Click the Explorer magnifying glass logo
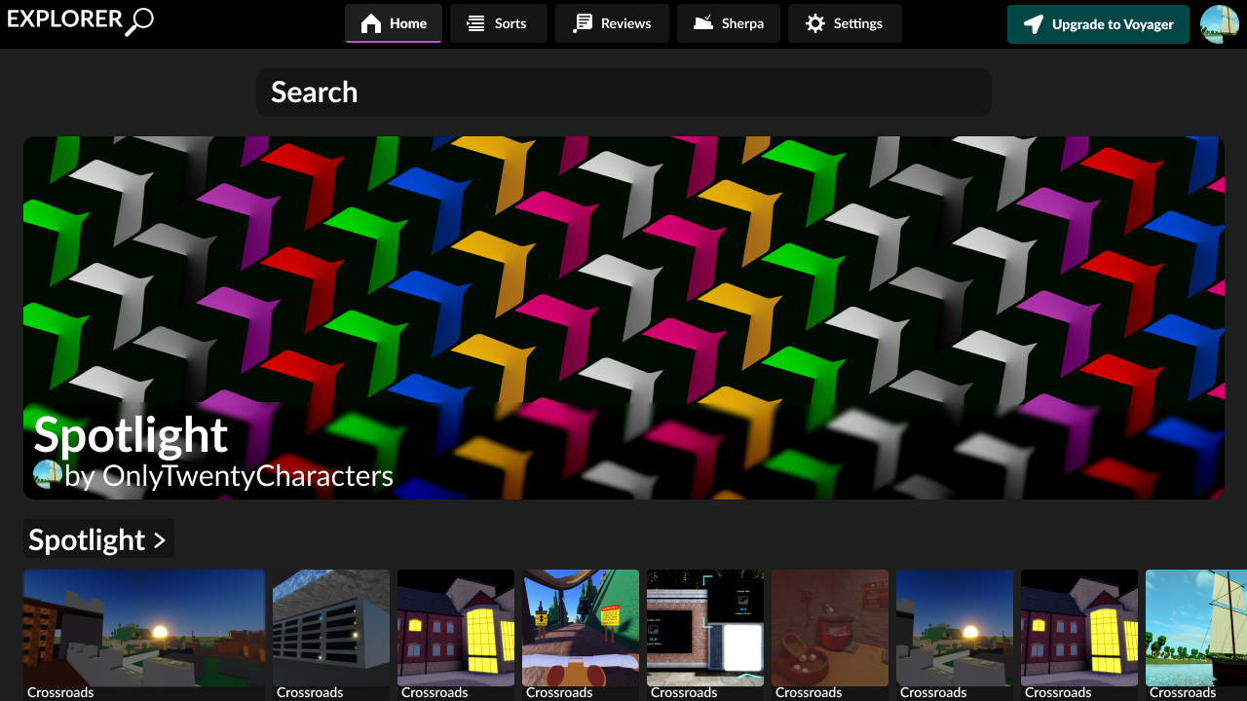 point(138,21)
